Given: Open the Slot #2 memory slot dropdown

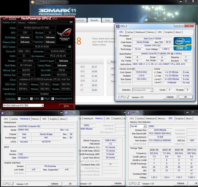Looking at the screenshot, I should 145,126.
